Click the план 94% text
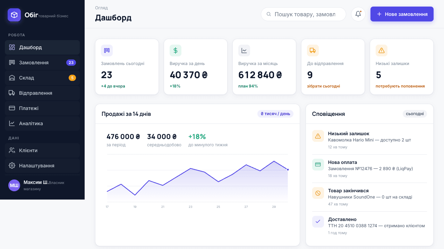This screenshot has width=444, height=249. tap(248, 86)
